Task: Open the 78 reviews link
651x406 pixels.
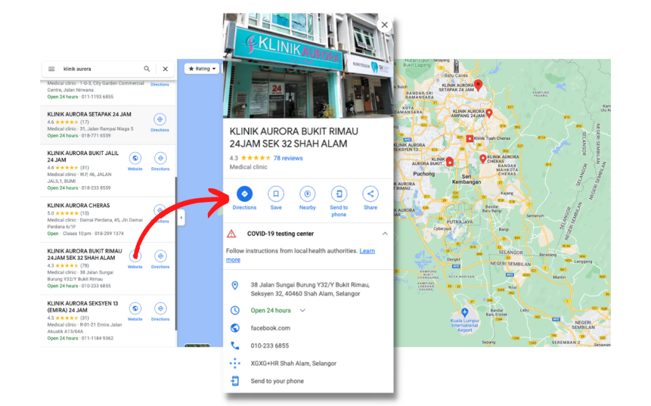Action: 288,158
